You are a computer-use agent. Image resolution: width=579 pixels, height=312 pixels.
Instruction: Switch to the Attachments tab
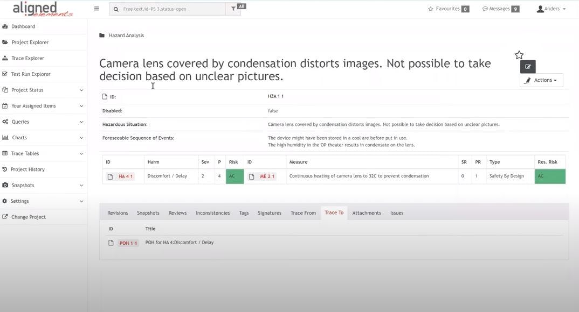(367, 212)
